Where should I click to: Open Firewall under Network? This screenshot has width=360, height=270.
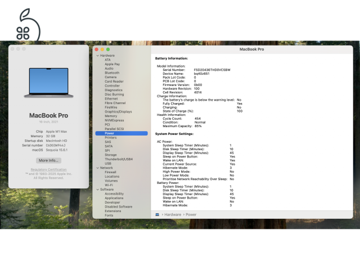point(110,172)
